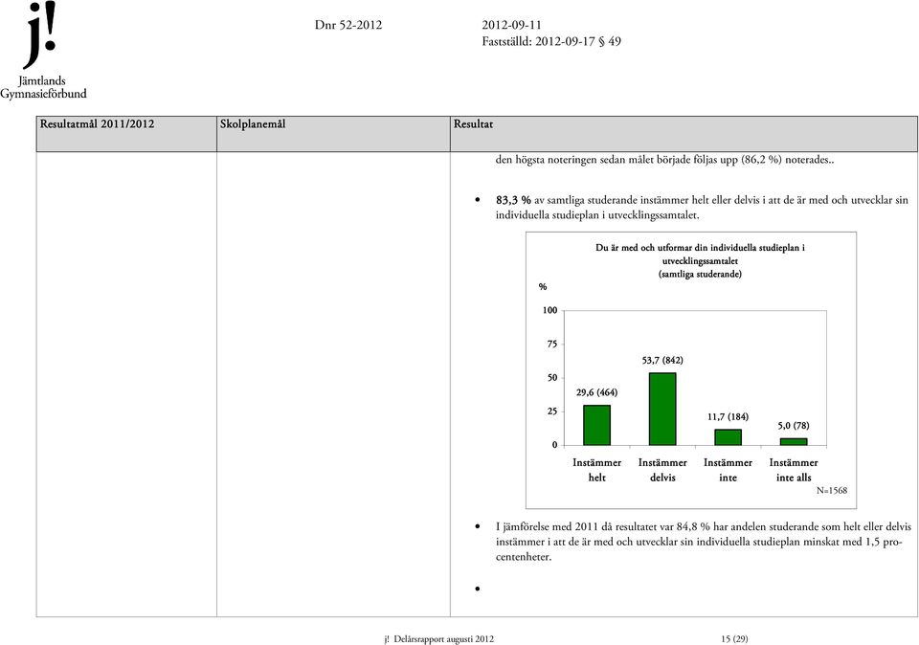Click the green 'Instämmer helt' bar

[x=596, y=425]
